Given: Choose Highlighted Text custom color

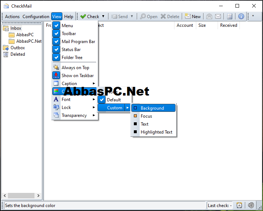Looking at the screenshot, I should pos(153,132).
